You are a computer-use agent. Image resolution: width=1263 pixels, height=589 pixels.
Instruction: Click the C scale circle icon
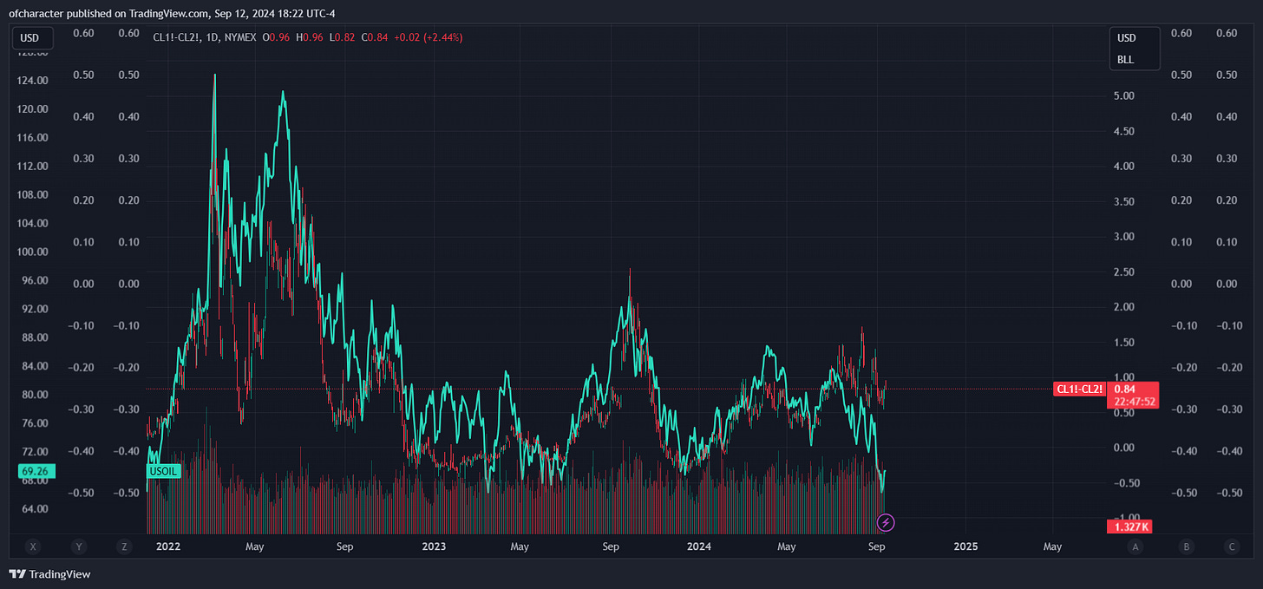coord(1231,546)
